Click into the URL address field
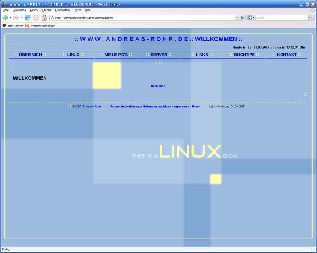This screenshot has width=317, height=253. coord(143,18)
